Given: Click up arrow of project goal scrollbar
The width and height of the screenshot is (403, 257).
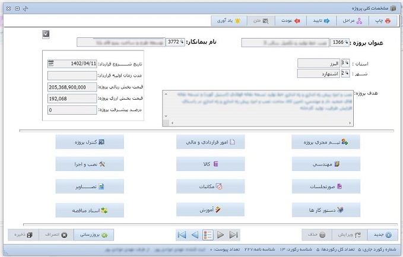Looking at the screenshot, I should click(x=166, y=94).
